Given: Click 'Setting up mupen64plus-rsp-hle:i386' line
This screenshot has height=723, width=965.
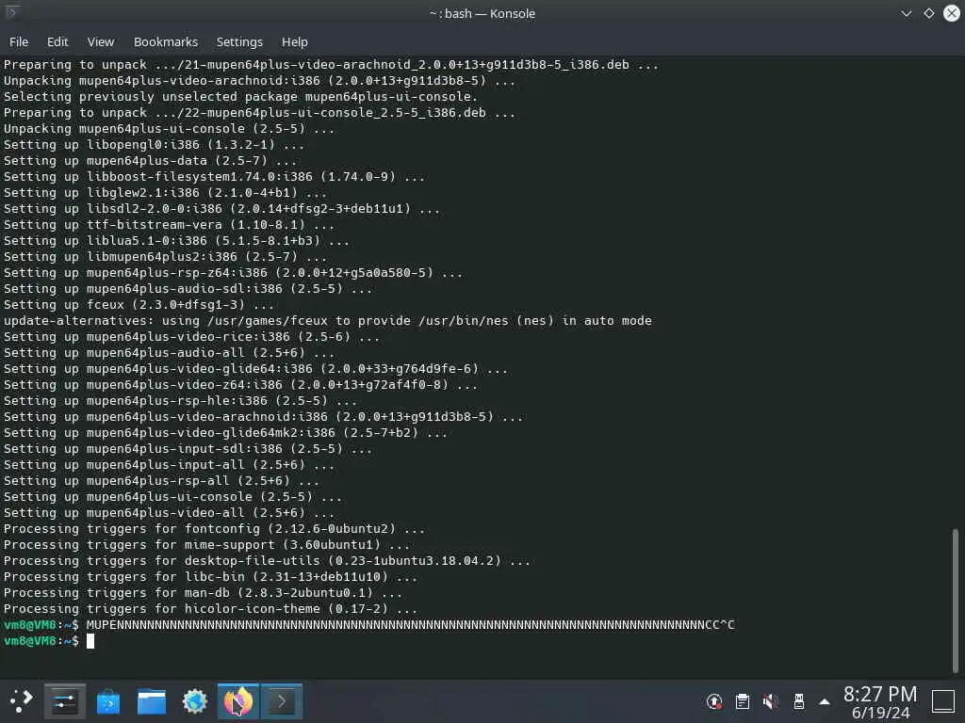Looking at the screenshot, I should (180, 400).
